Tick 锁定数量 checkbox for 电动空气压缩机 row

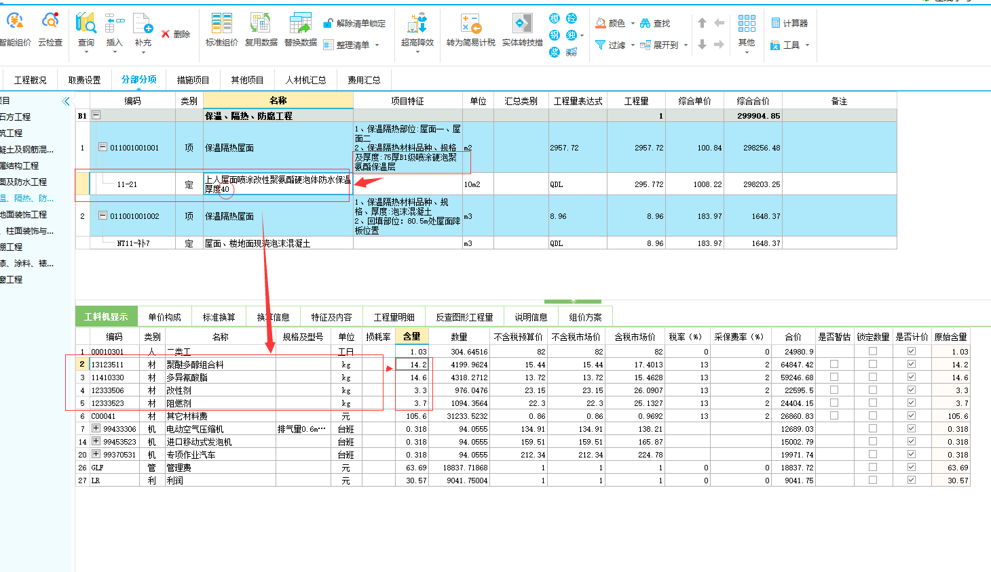pyautogui.click(x=873, y=429)
